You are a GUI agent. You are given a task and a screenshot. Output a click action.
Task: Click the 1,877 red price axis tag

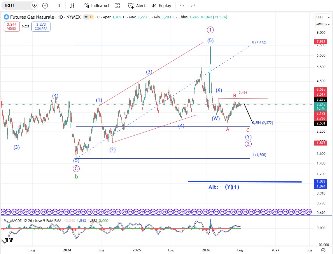pyautogui.click(x=321, y=143)
